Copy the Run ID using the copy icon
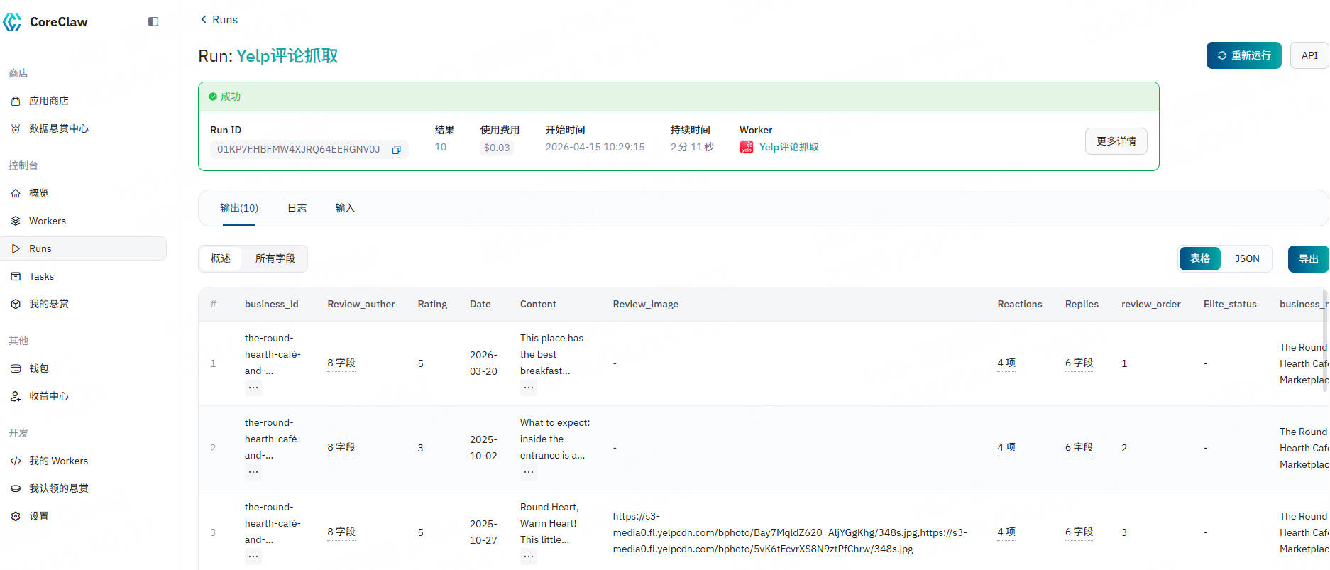This screenshot has width=1330, height=570. (397, 150)
